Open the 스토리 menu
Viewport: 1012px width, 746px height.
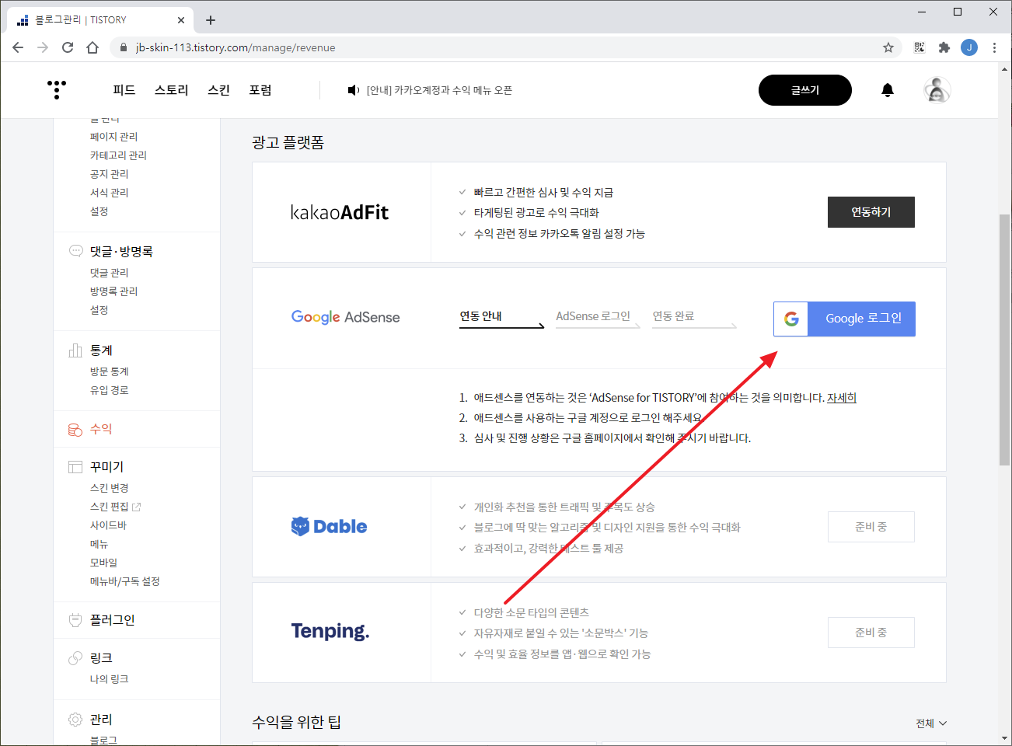click(171, 90)
